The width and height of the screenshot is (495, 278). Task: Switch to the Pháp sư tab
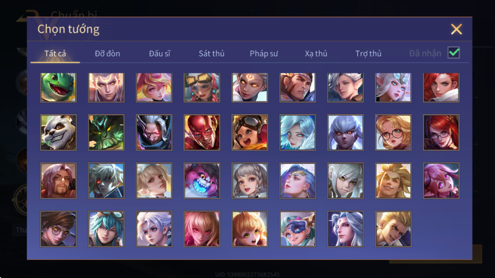pyautogui.click(x=264, y=54)
